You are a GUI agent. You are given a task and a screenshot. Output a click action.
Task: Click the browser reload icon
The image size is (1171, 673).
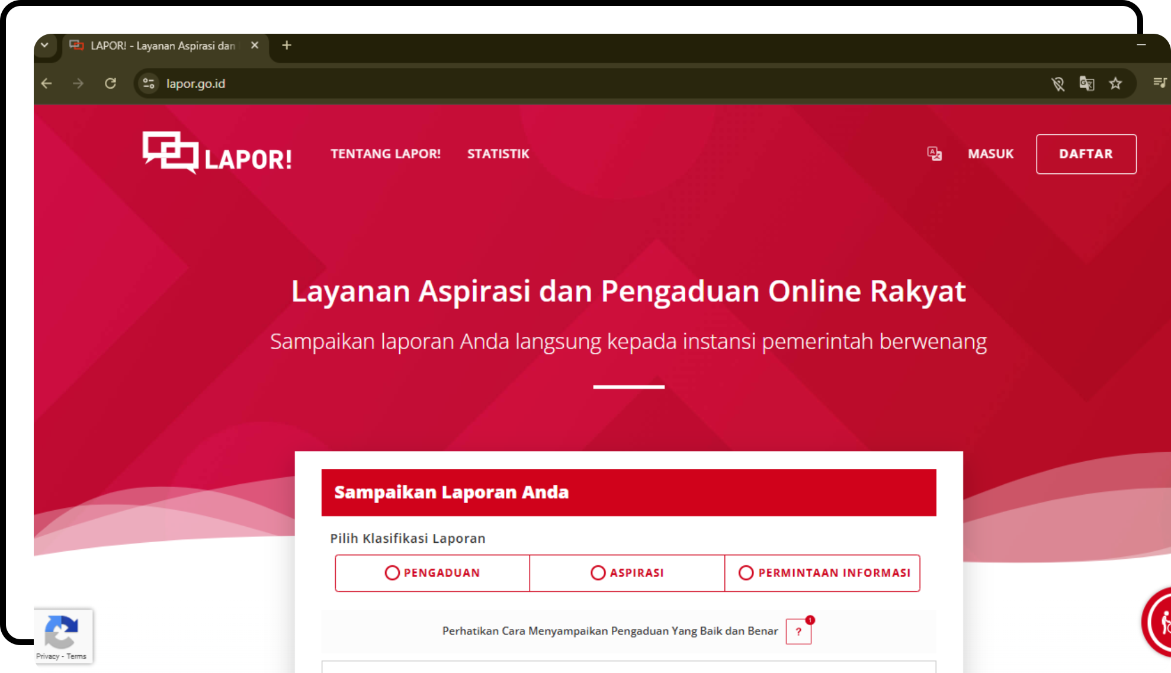[110, 83]
